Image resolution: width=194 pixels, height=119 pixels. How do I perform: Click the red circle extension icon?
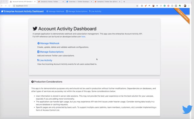coord(168,6)
